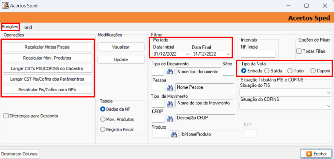Choose Registro Fiscal table option
The image size is (334, 159).
103,129
